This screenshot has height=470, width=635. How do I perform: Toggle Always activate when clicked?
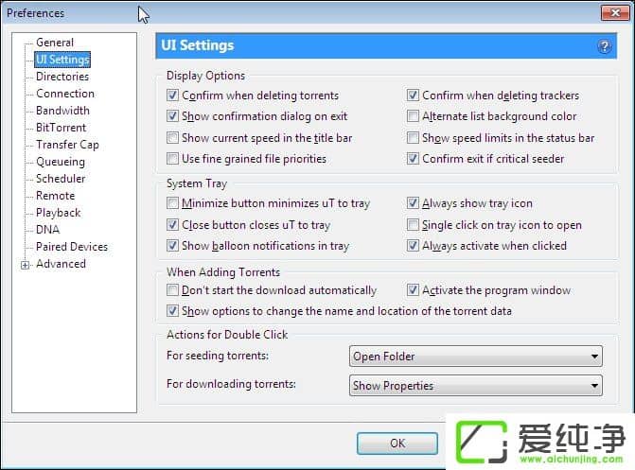413,245
